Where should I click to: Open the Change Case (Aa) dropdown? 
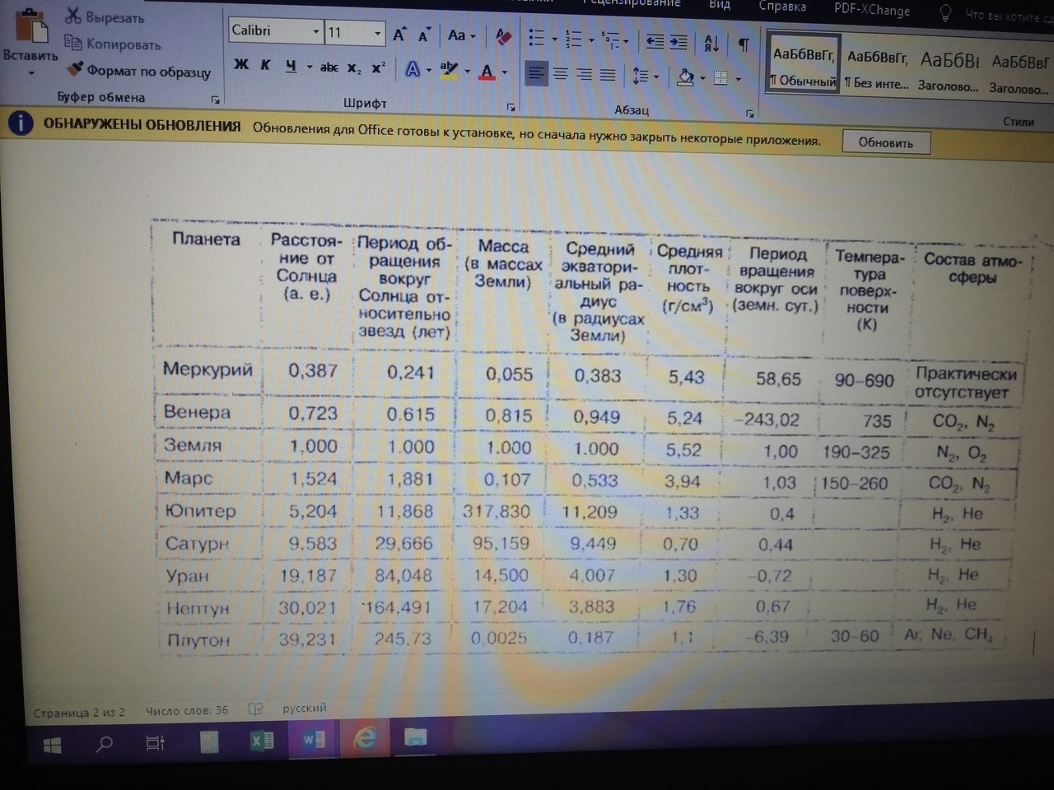pos(461,35)
